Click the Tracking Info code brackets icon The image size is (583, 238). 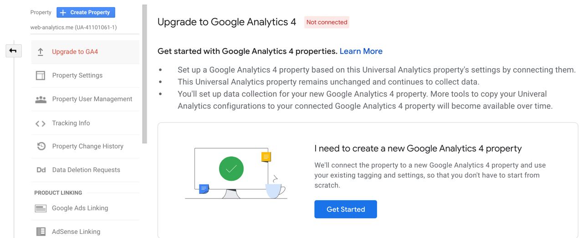pyautogui.click(x=41, y=123)
